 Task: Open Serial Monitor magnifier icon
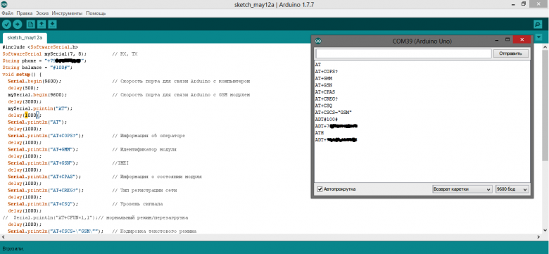[x=538, y=24]
